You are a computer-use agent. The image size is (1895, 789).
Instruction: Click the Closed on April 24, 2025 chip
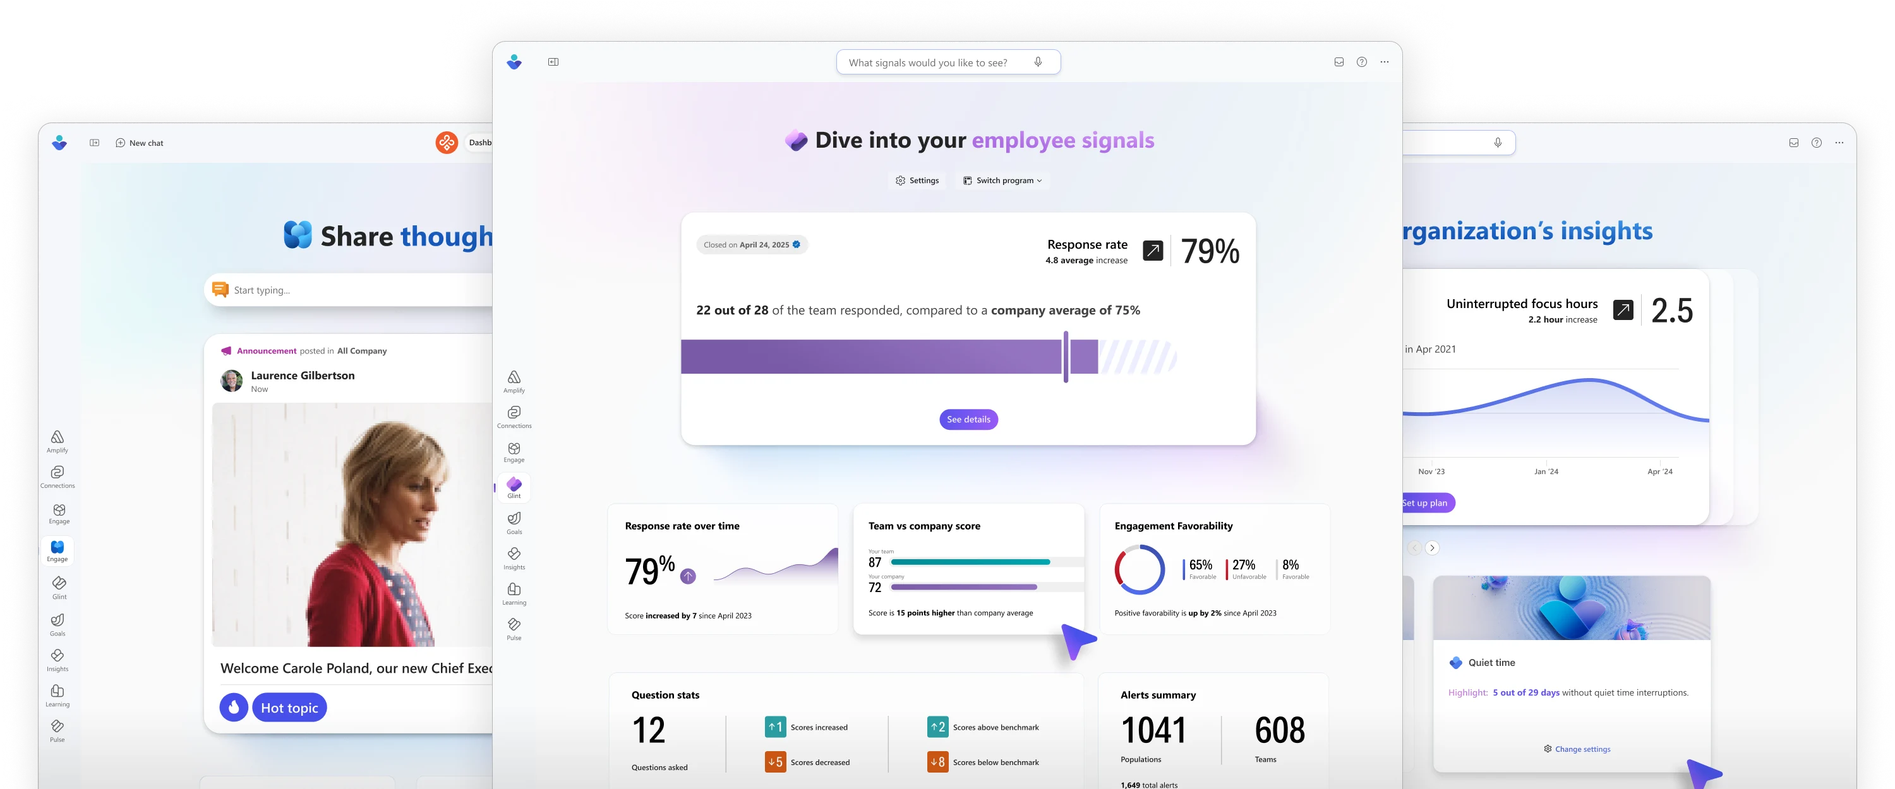tap(752, 245)
